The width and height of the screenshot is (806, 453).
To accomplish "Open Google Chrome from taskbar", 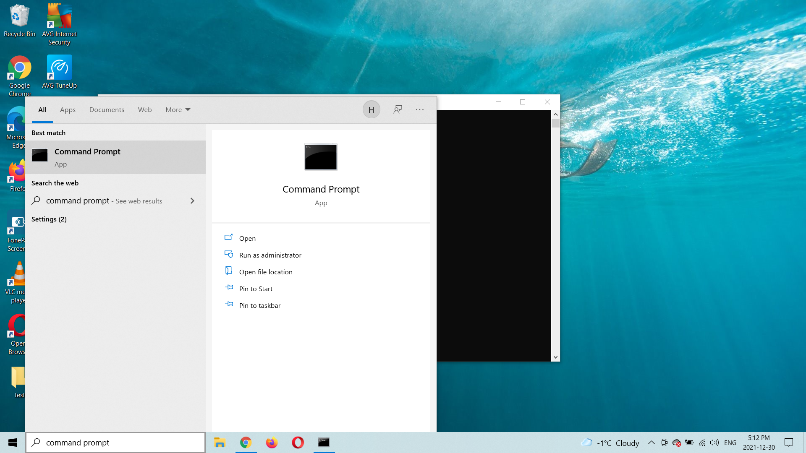I will 245,442.
